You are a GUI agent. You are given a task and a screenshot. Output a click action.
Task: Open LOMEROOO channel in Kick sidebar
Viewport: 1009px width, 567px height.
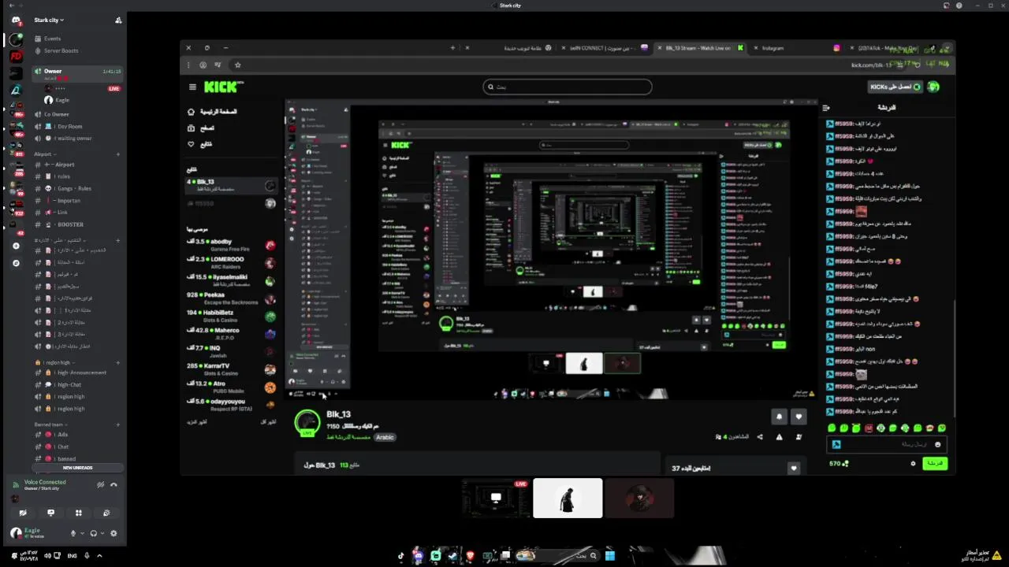tap(230, 262)
